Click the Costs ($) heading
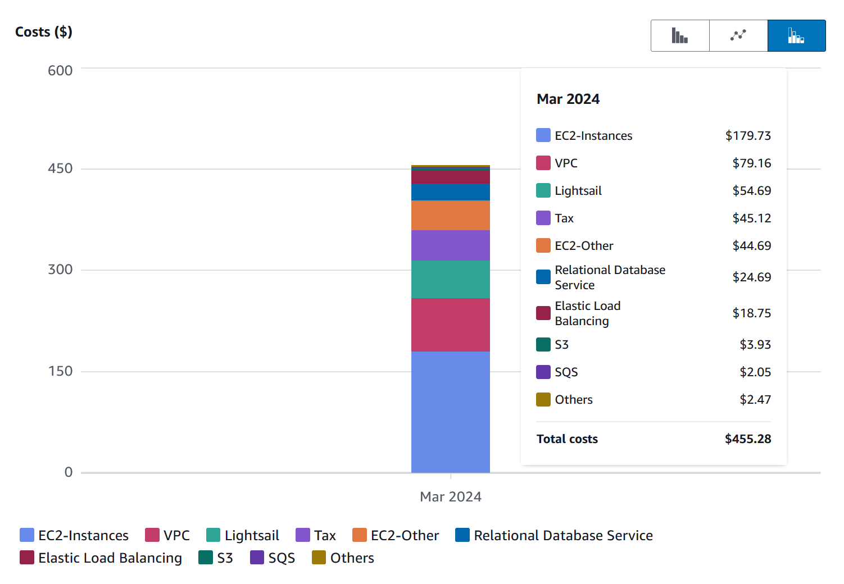 tap(43, 32)
